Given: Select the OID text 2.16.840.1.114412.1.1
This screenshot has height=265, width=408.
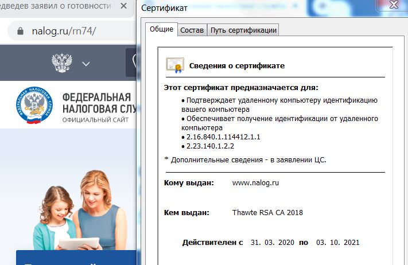Looking at the screenshot, I should click(223, 137).
